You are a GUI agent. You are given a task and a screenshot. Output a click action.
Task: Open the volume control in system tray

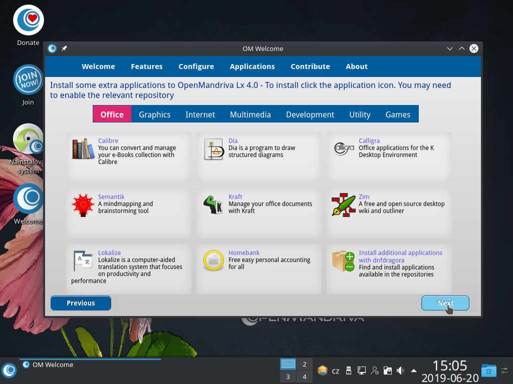[x=400, y=370]
